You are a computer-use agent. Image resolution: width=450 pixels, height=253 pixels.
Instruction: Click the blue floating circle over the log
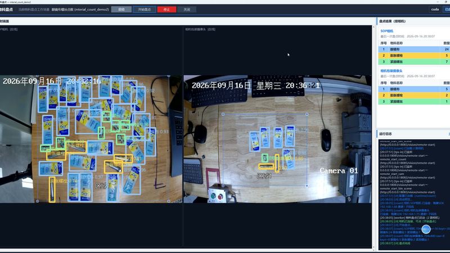(x=426, y=229)
